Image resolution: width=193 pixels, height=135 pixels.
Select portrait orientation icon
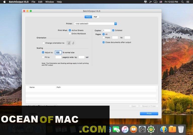[69, 43]
